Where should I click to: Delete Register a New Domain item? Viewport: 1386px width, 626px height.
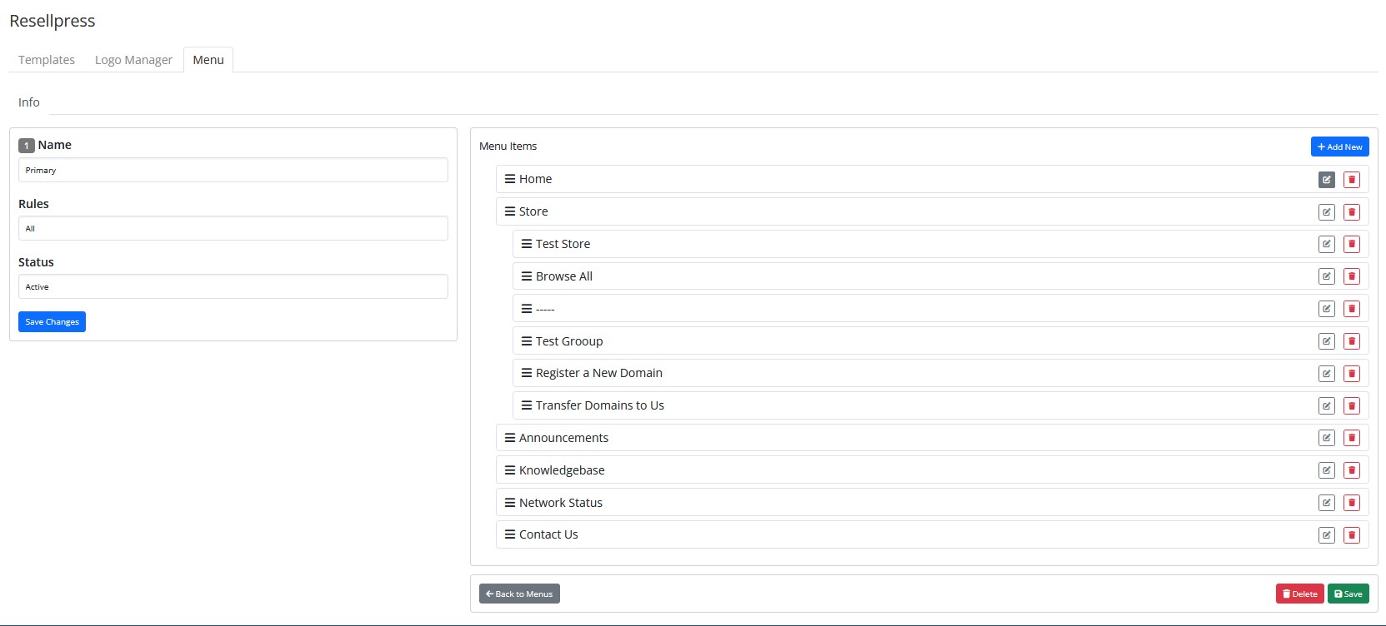1351,374
